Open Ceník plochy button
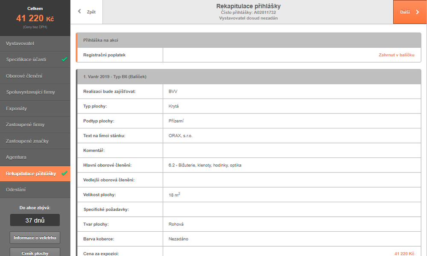This screenshot has height=256, width=427. [35, 252]
